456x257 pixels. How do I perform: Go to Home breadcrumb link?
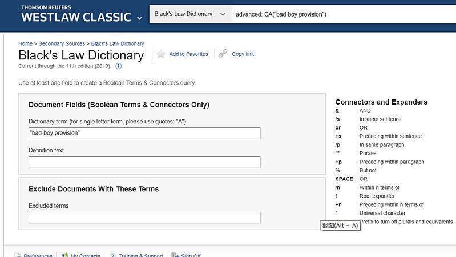point(25,43)
